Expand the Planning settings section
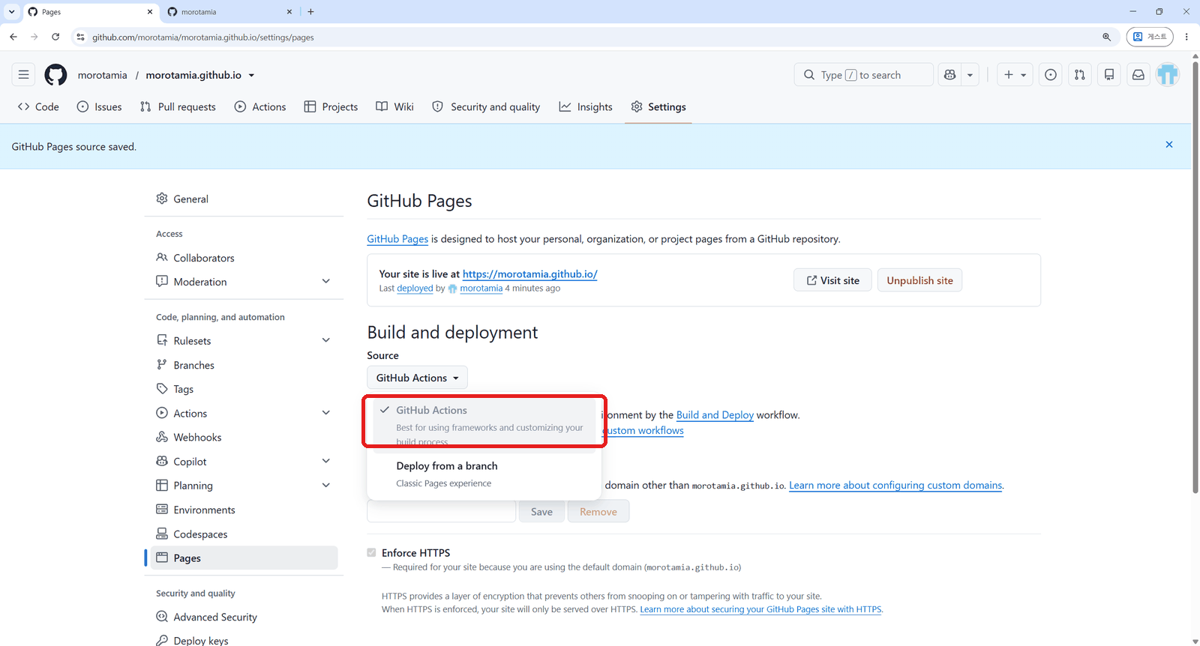 point(326,486)
